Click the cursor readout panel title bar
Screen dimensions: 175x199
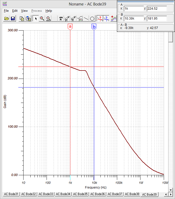pyautogui.click(x=146, y=2)
